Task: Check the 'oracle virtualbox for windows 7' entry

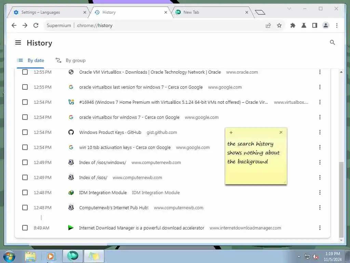Action: pyautogui.click(x=25, y=117)
